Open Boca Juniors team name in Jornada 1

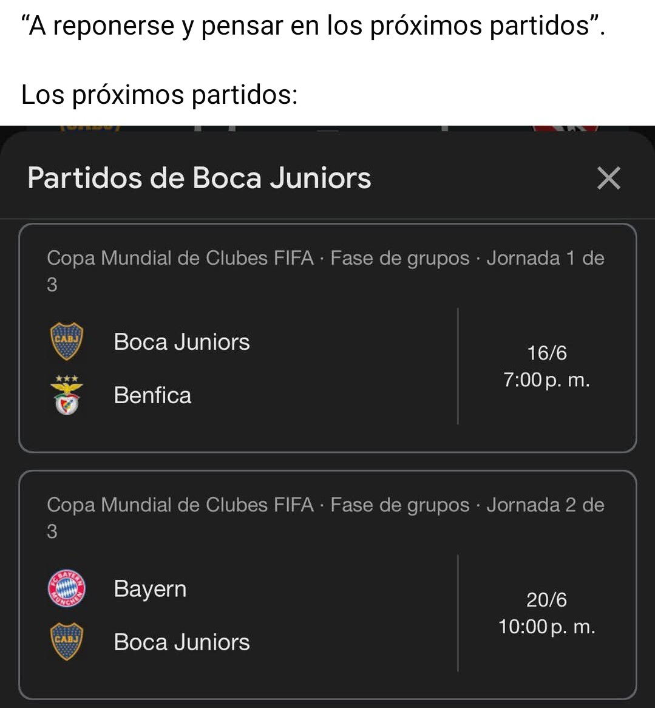[x=182, y=342]
